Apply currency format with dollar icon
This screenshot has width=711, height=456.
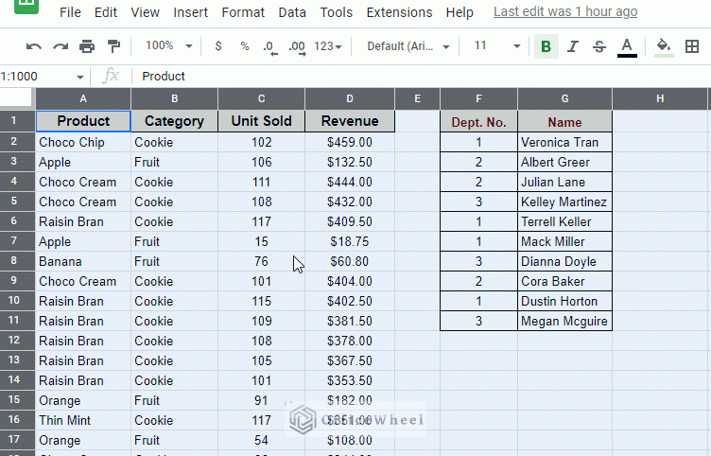[x=218, y=46]
